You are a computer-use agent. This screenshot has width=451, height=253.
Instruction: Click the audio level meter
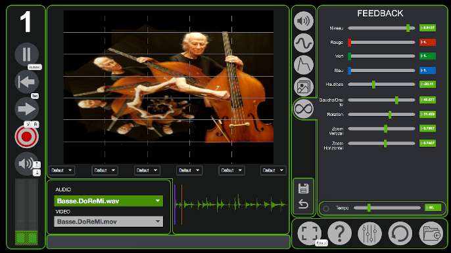coord(26,212)
